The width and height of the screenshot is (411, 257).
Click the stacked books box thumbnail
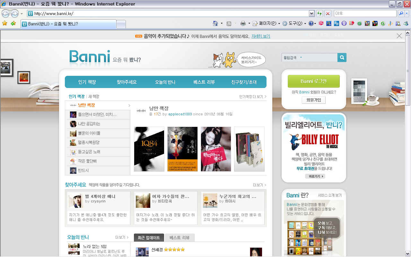(x=249, y=149)
